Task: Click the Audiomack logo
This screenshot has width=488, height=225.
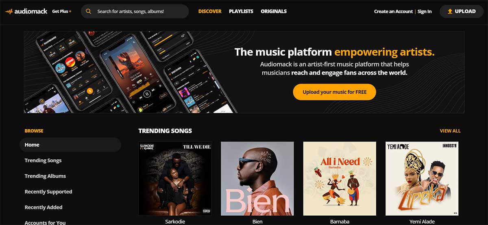Action: [27, 11]
